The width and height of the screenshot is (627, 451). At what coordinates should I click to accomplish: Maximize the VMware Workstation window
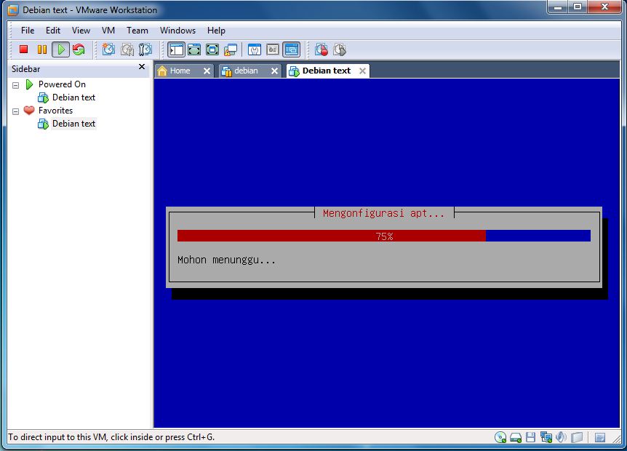578,7
